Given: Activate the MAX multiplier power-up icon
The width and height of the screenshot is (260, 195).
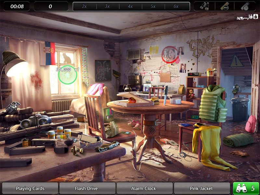Looking at the screenshot, I should pyautogui.click(x=225, y=6).
